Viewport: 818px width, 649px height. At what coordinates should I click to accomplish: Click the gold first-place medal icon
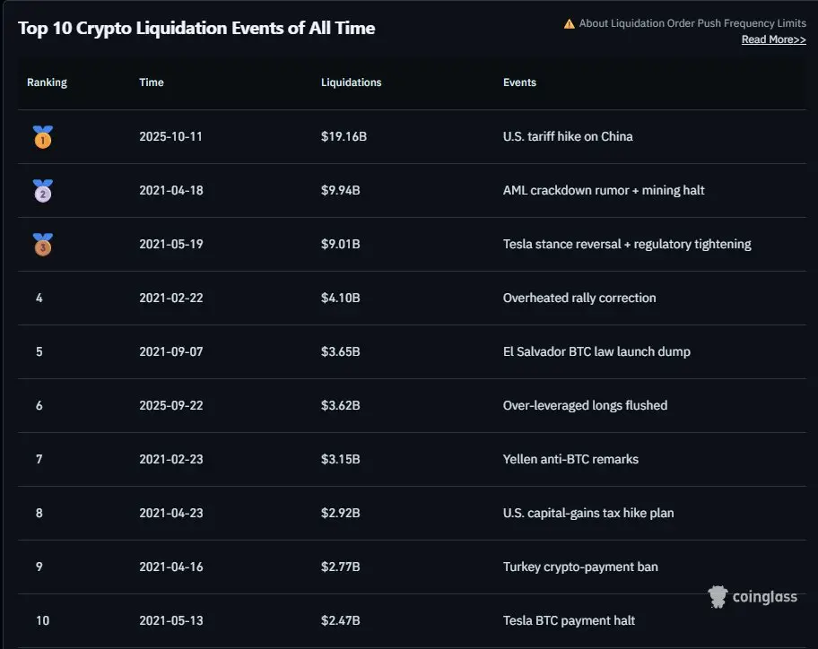coord(42,137)
